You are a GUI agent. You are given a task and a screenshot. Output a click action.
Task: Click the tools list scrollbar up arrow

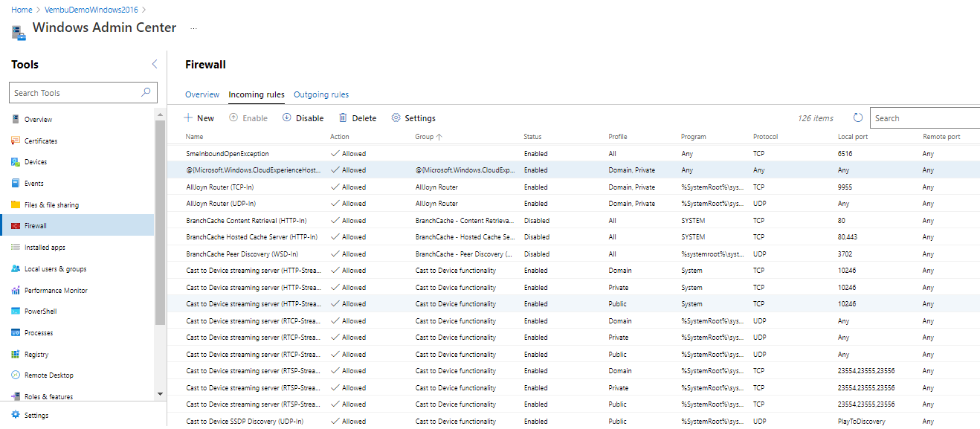coord(160,114)
